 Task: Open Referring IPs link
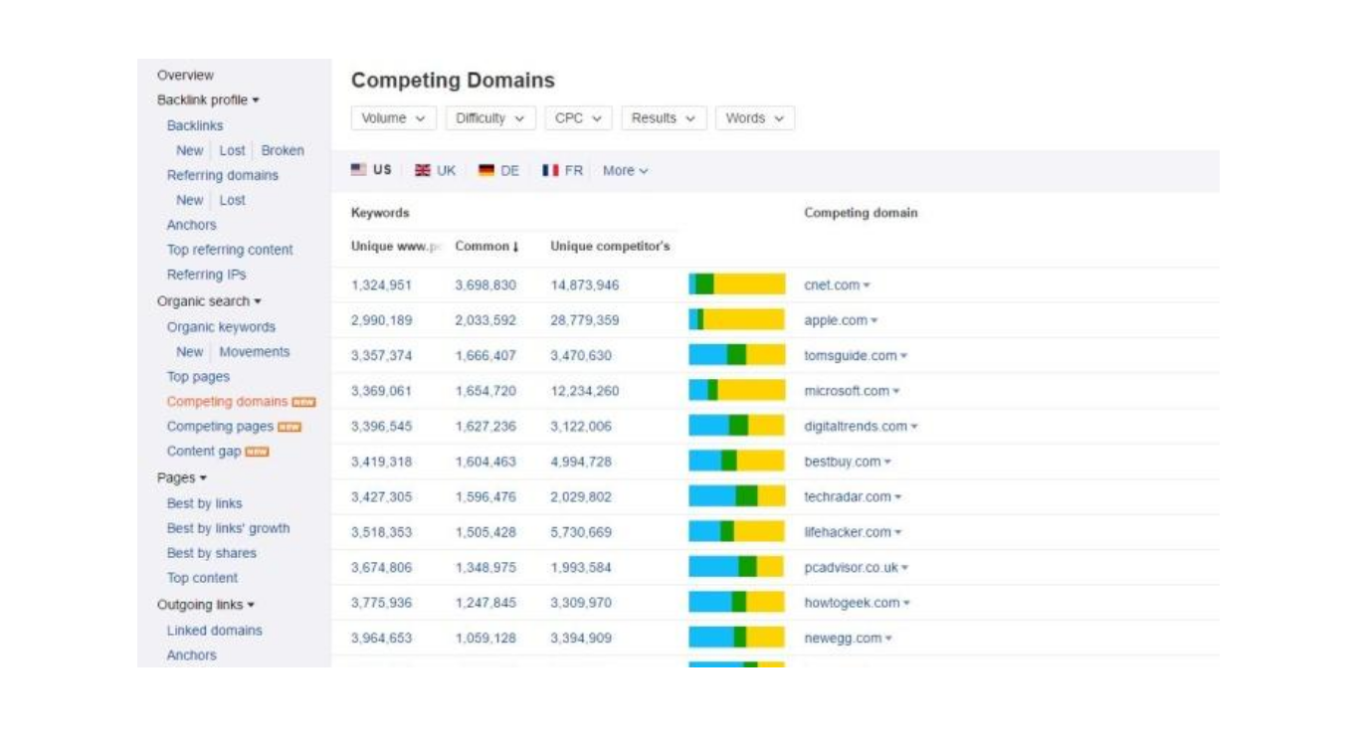point(206,276)
